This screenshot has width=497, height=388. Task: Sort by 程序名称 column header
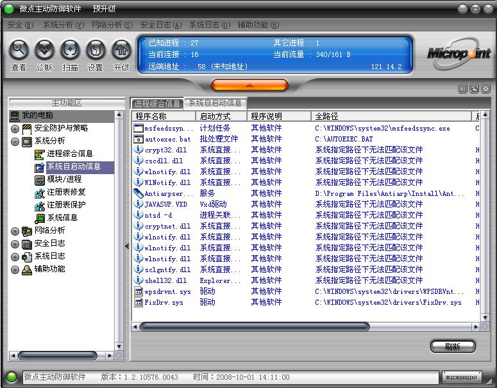click(164, 116)
